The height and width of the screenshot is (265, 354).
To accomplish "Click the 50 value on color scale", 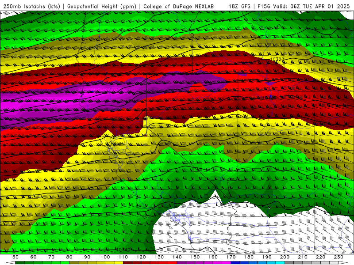I will click(15, 257).
